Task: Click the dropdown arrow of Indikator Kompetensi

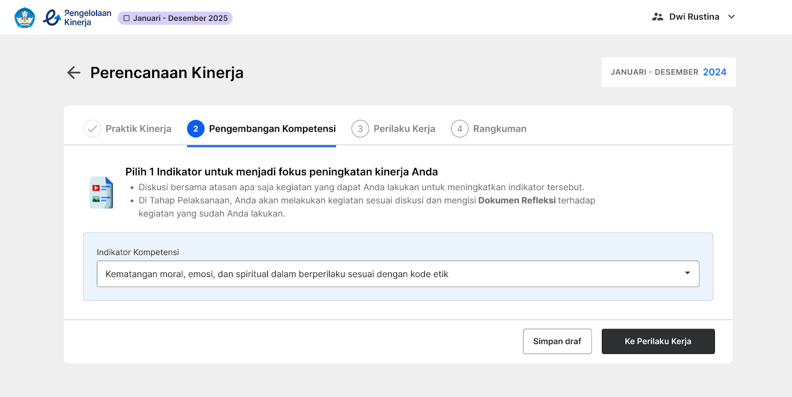Action: 687,273
